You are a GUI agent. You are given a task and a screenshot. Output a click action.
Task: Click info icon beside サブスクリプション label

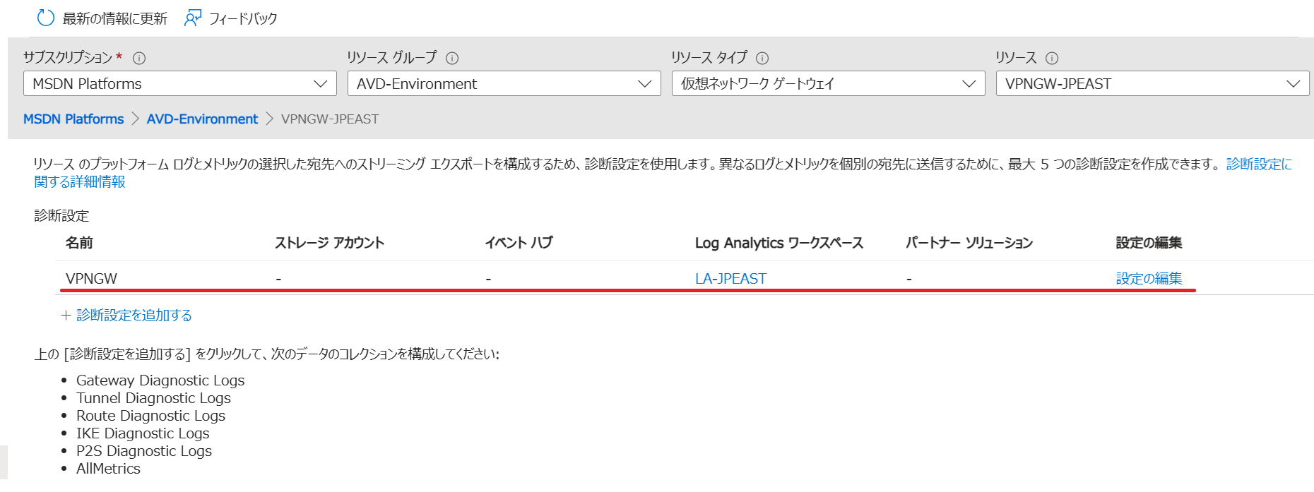tap(139, 58)
